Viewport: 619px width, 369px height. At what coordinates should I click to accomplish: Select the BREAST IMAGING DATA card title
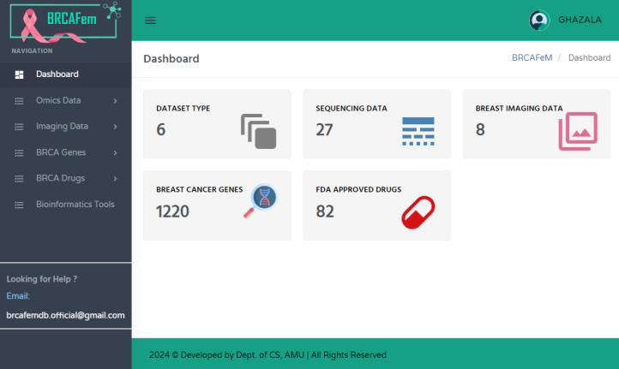click(519, 109)
